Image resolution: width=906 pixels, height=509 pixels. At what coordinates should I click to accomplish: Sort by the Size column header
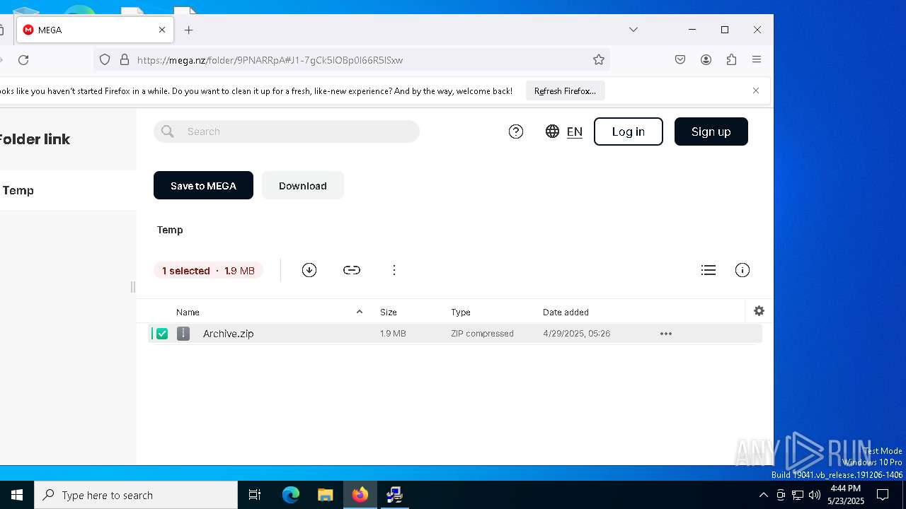(x=389, y=312)
